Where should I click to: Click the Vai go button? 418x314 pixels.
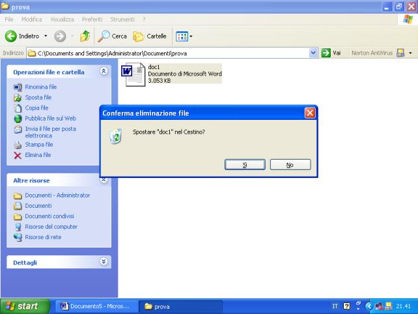pyautogui.click(x=331, y=53)
